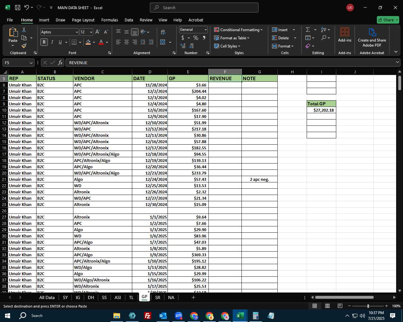Click the Sort & Filter icon

324,30
